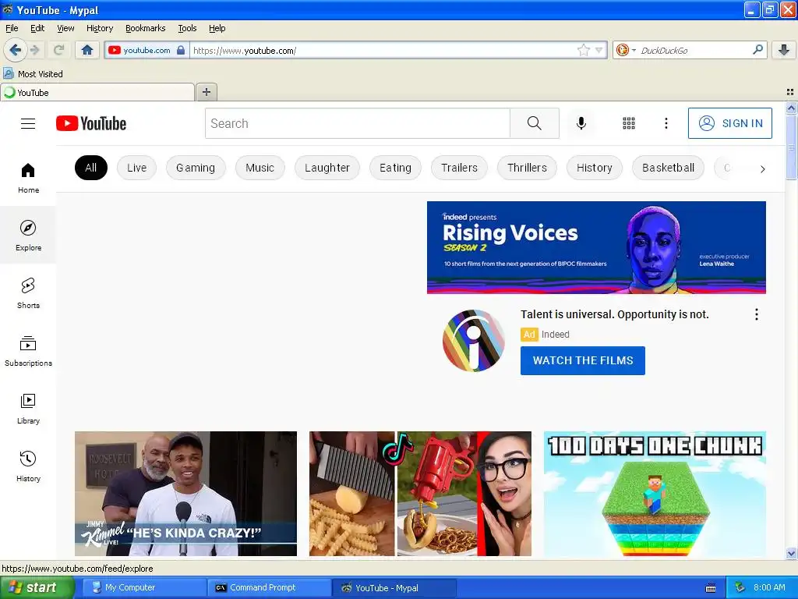The height and width of the screenshot is (599, 798).
Task: Open Shorts in the sidebar
Action: [x=28, y=293]
